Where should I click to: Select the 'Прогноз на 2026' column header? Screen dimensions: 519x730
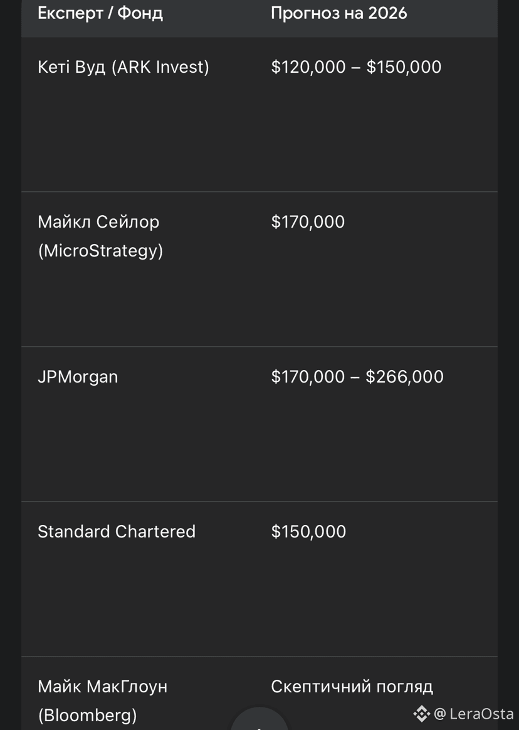(x=338, y=13)
